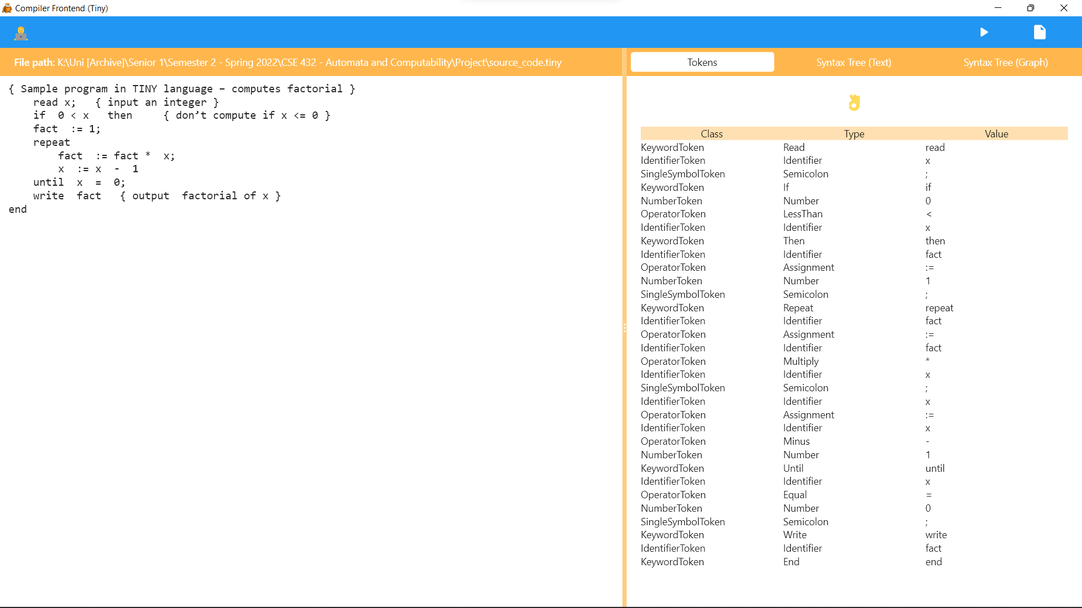Click the minimize window button
Viewport: 1082px width, 608px height.
click(x=998, y=8)
